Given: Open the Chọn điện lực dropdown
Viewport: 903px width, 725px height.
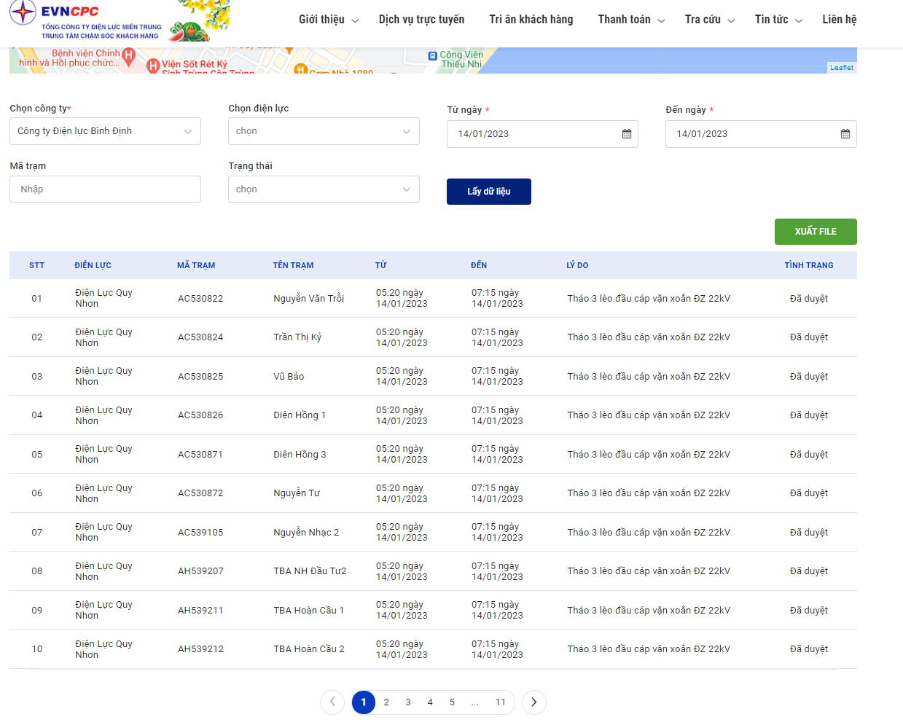Looking at the screenshot, I should (324, 131).
